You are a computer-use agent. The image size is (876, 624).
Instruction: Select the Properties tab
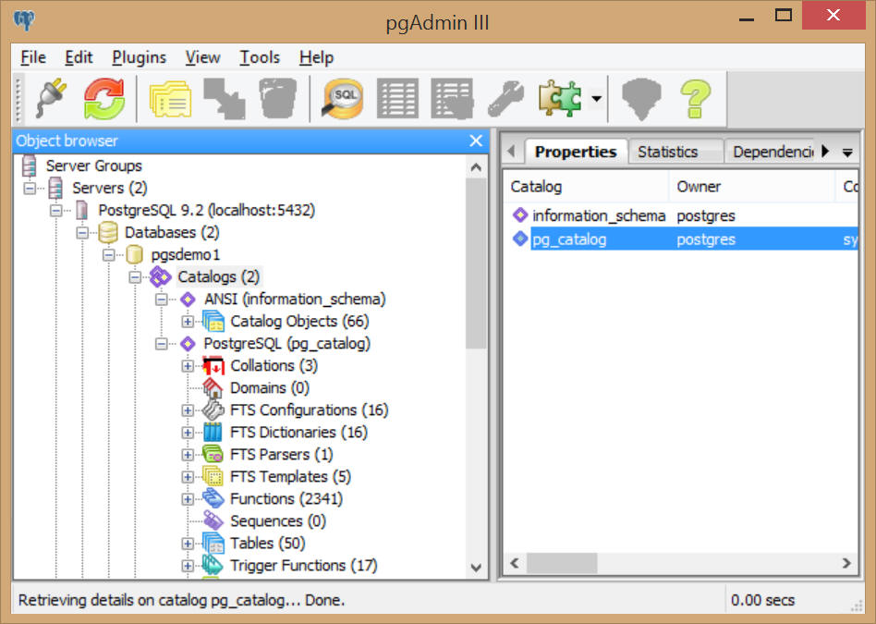click(576, 152)
